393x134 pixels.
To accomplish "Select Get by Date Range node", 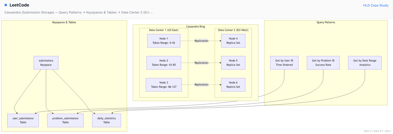I will click(x=365, y=63).
